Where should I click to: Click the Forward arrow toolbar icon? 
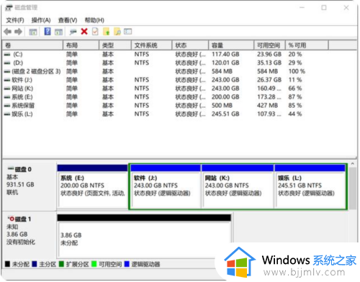(x=18, y=32)
